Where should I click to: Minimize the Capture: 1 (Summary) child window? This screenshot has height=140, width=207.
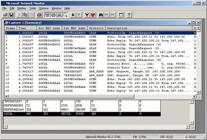tap(189, 23)
